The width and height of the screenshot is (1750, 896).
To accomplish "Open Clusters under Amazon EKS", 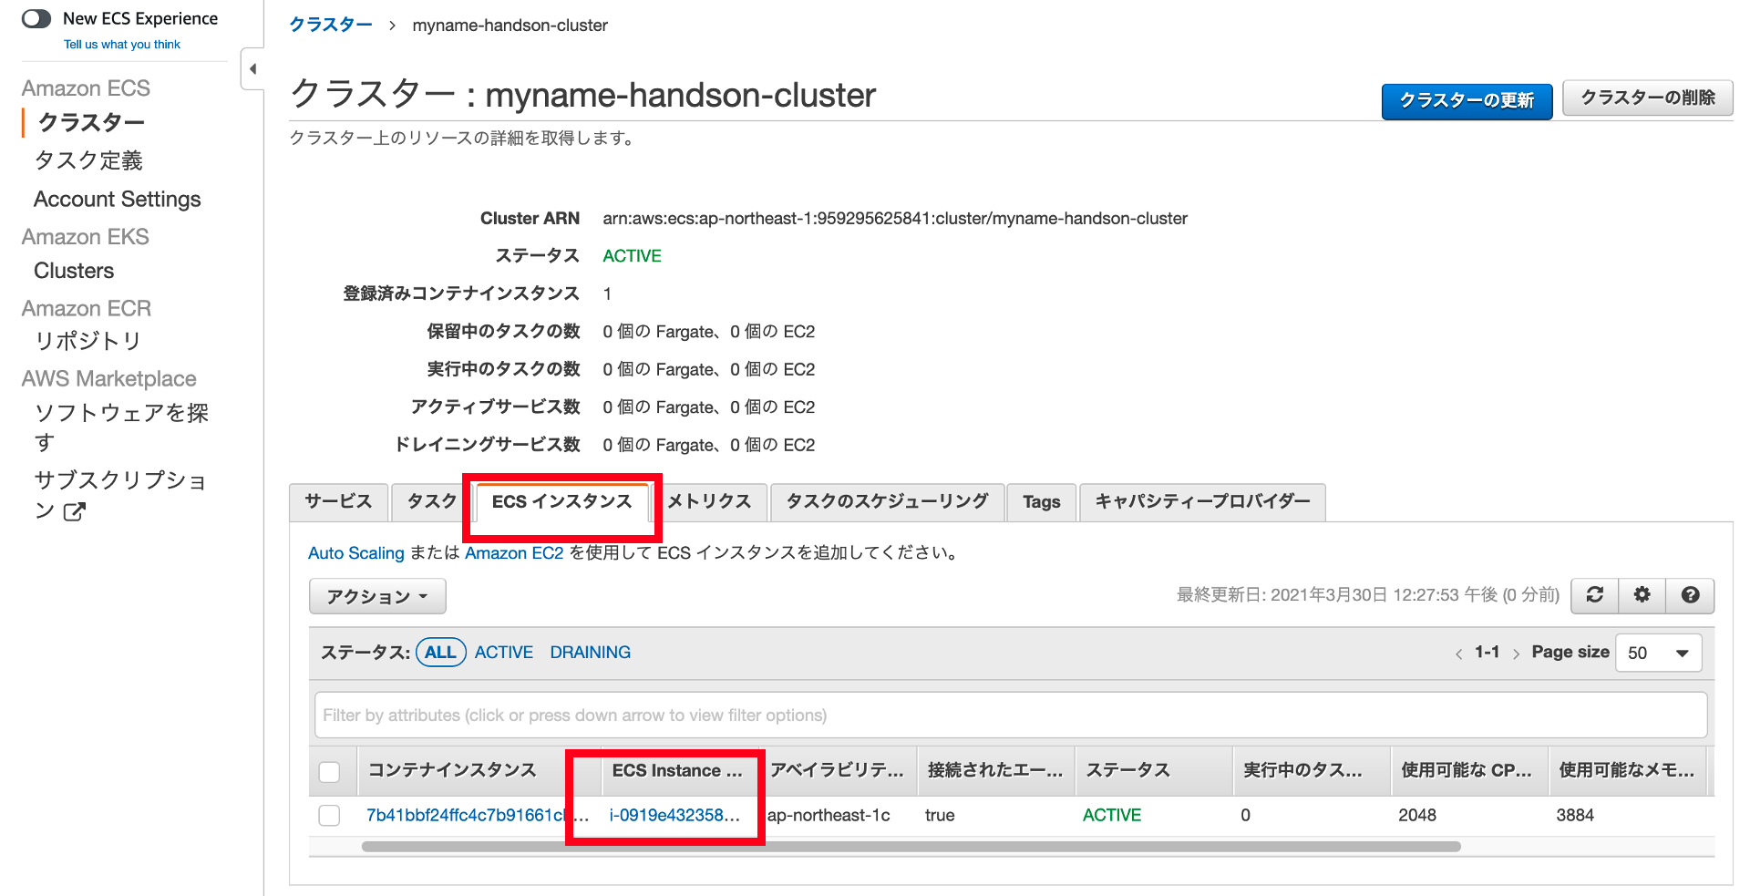I will pos(74,271).
